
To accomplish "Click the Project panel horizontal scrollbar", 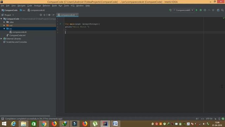I will [x=25, y=116].
